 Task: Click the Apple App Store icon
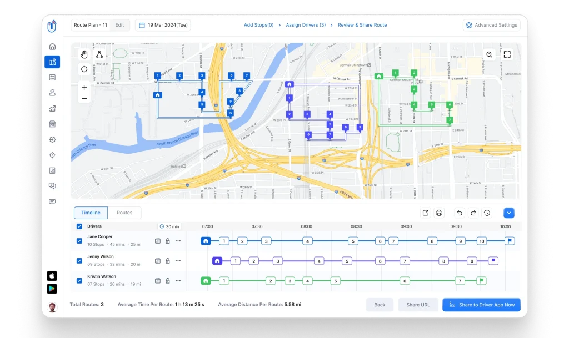pos(52,276)
